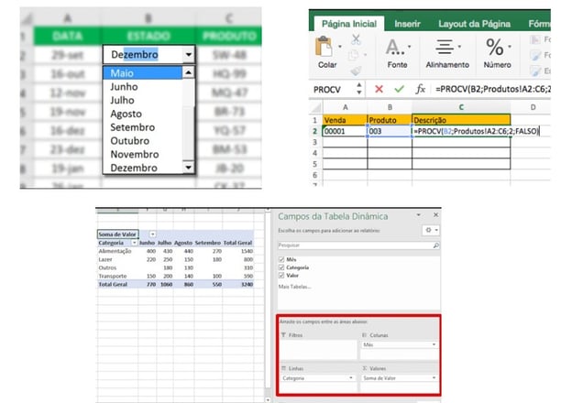Open the Alinhamento group icon
The image size is (561, 403).
[445, 47]
